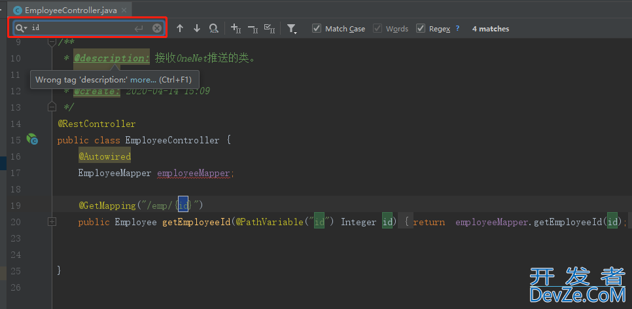Go to next occurrence with down arrow
This screenshot has height=309, width=632.
pyautogui.click(x=197, y=28)
